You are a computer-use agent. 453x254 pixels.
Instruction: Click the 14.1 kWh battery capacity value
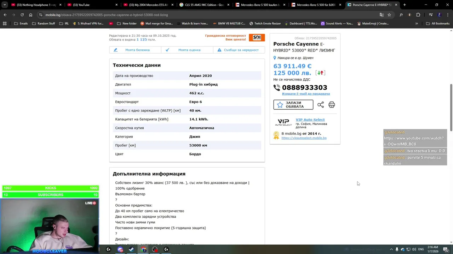point(199,119)
